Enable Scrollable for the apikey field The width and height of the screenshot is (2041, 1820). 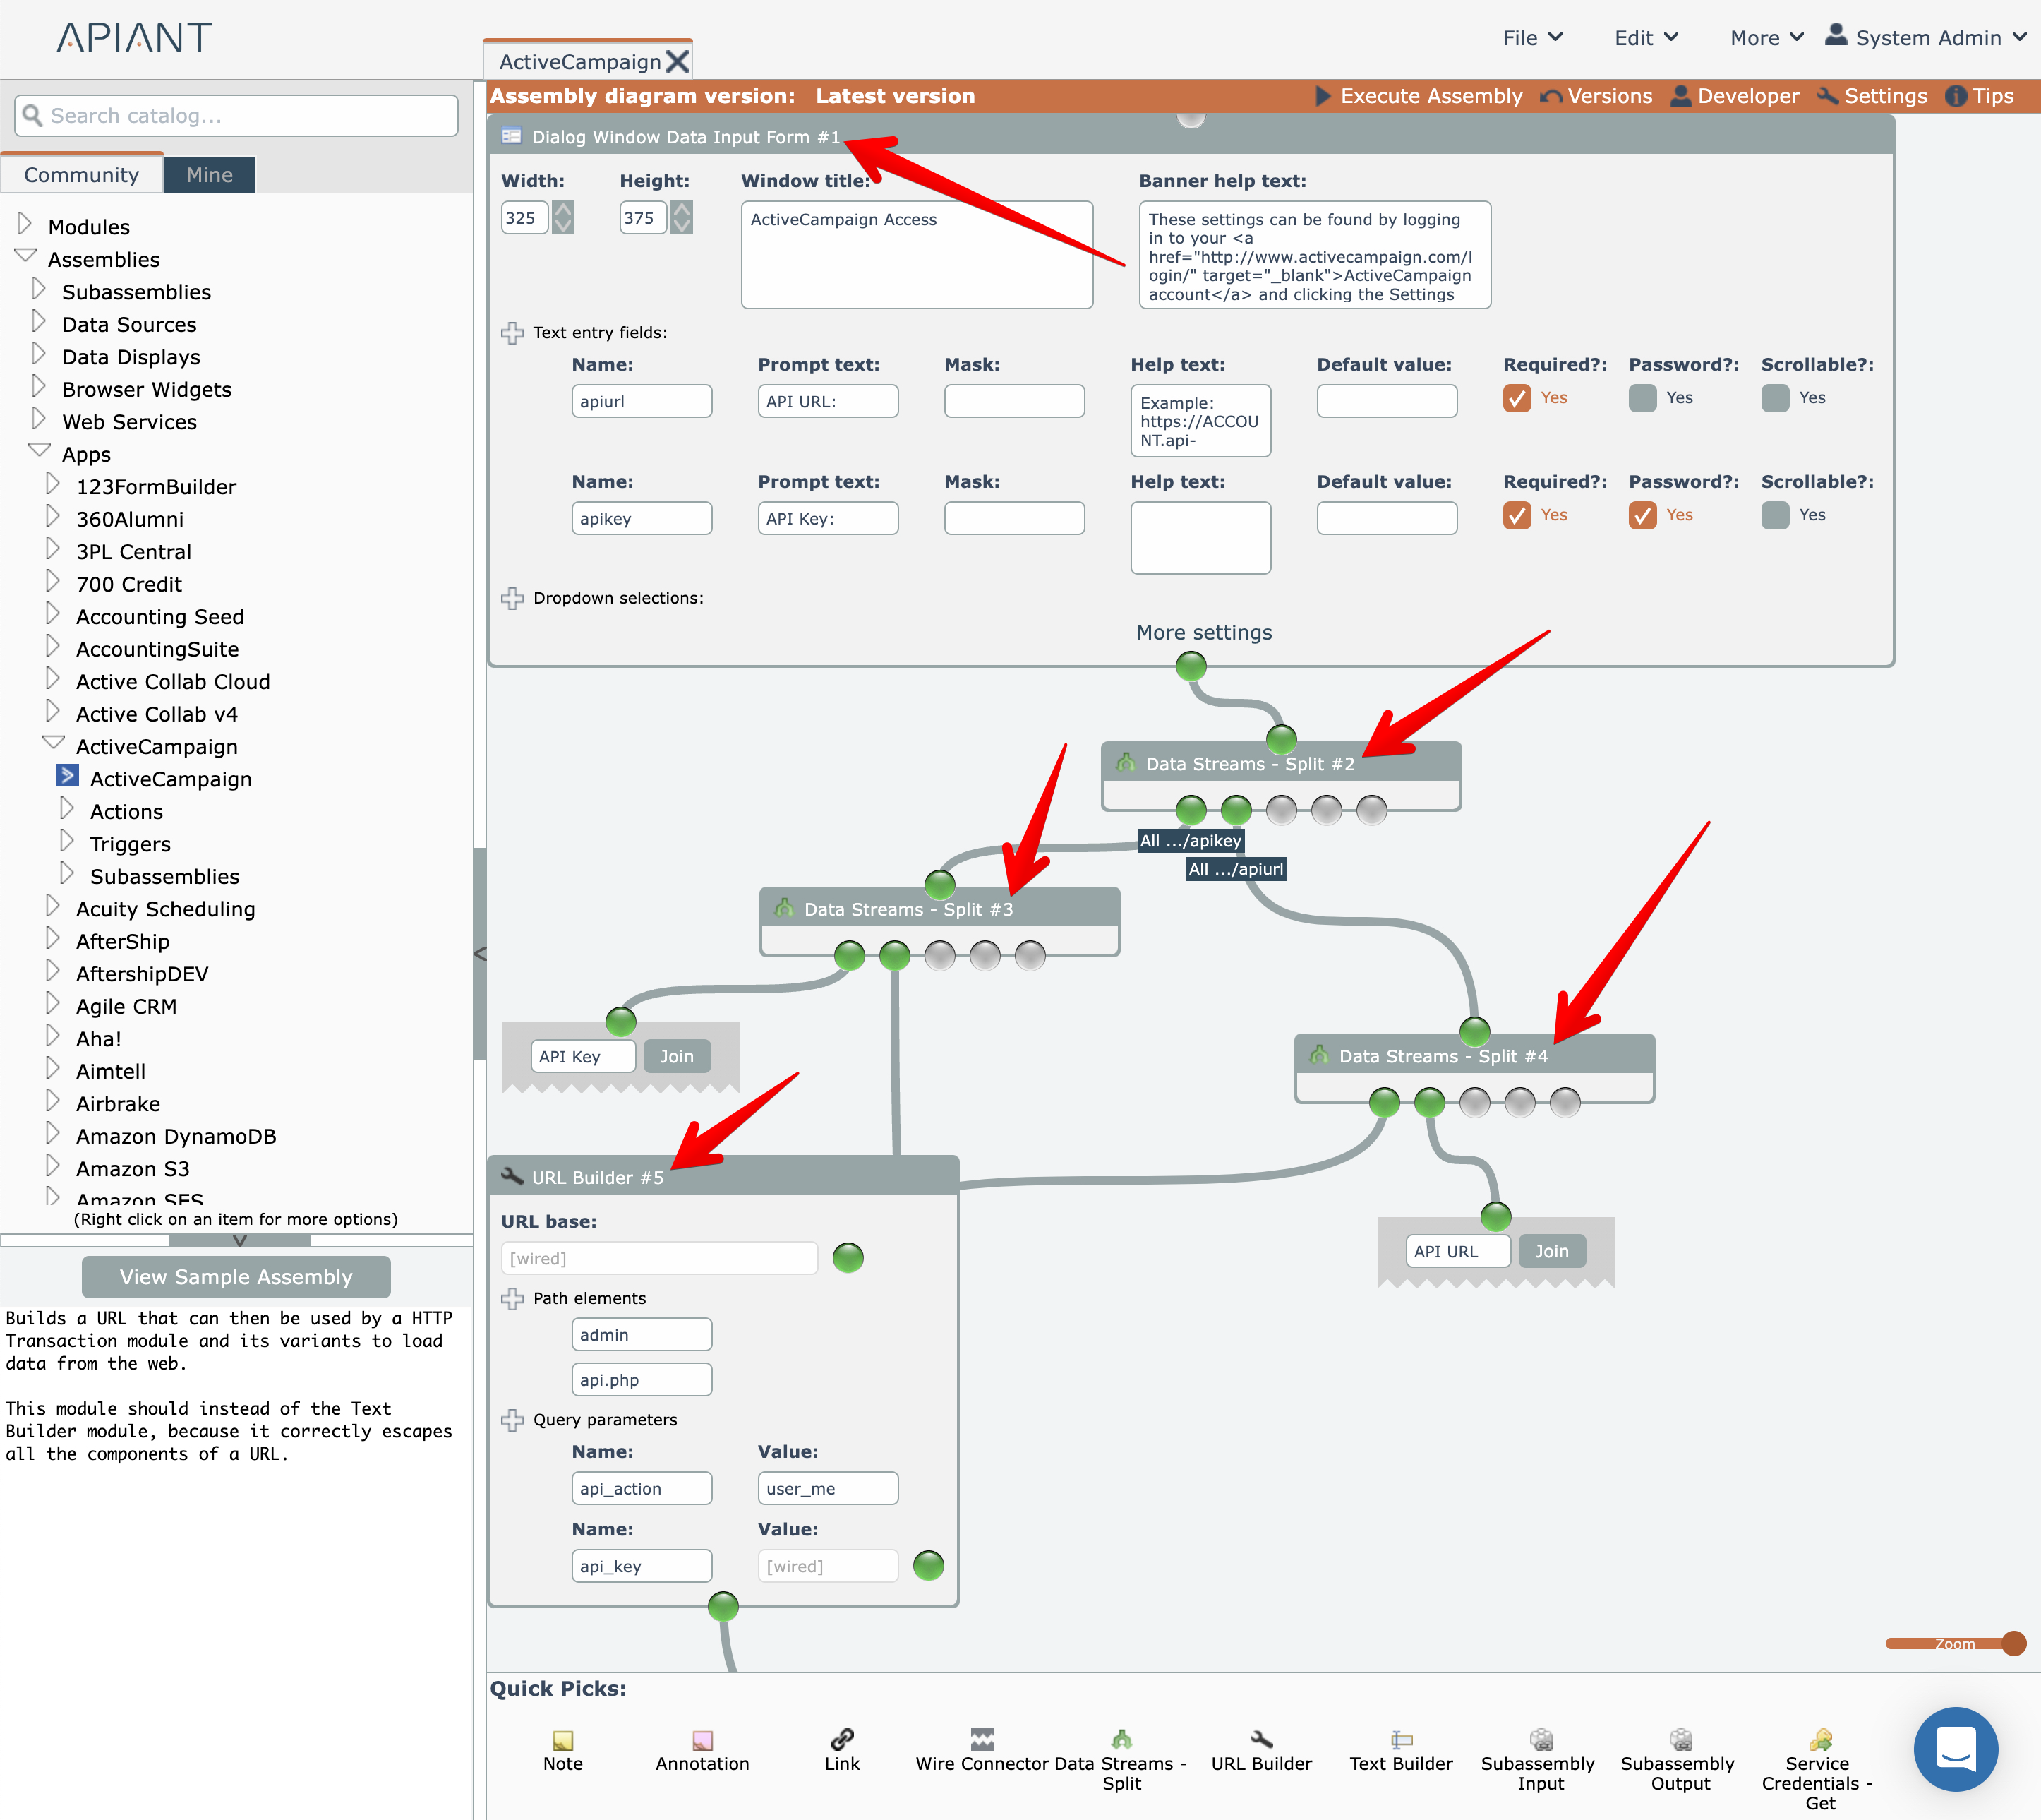[1775, 515]
